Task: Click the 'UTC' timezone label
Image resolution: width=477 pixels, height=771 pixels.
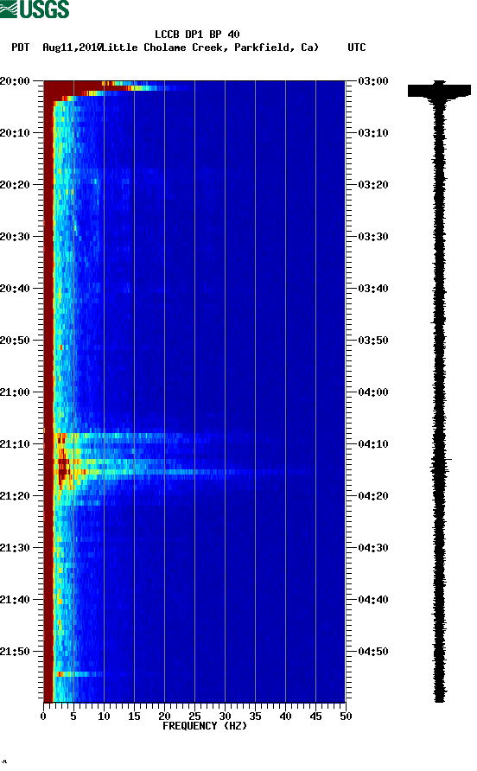Action: point(357,48)
